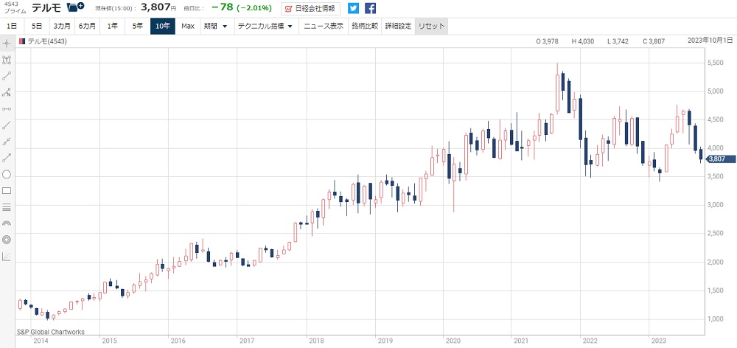Switch chart range to 1年
This screenshot has height=348, width=737.
click(112, 26)
